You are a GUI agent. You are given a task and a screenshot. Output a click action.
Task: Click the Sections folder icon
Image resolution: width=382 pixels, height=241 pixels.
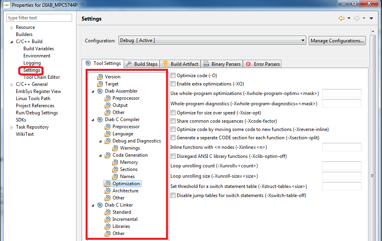click(115, 169)
